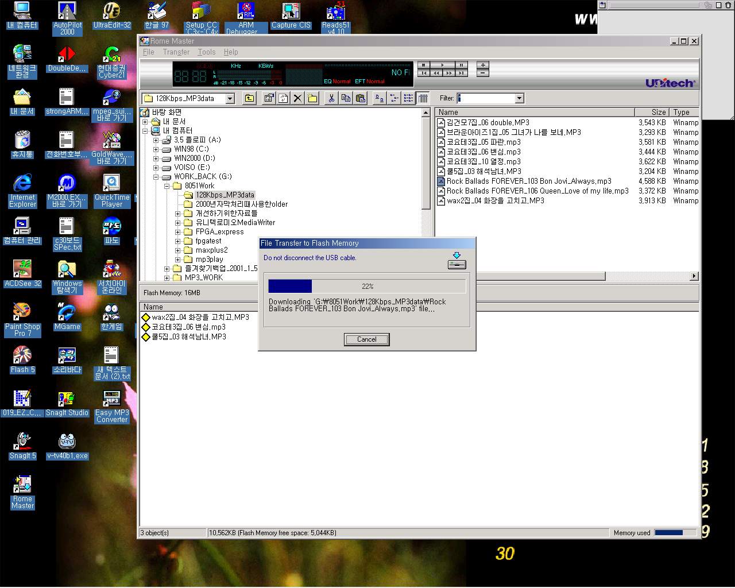735x588 pixels.
Task: Click the Cut scissors icon
Action: pos(331,98)
